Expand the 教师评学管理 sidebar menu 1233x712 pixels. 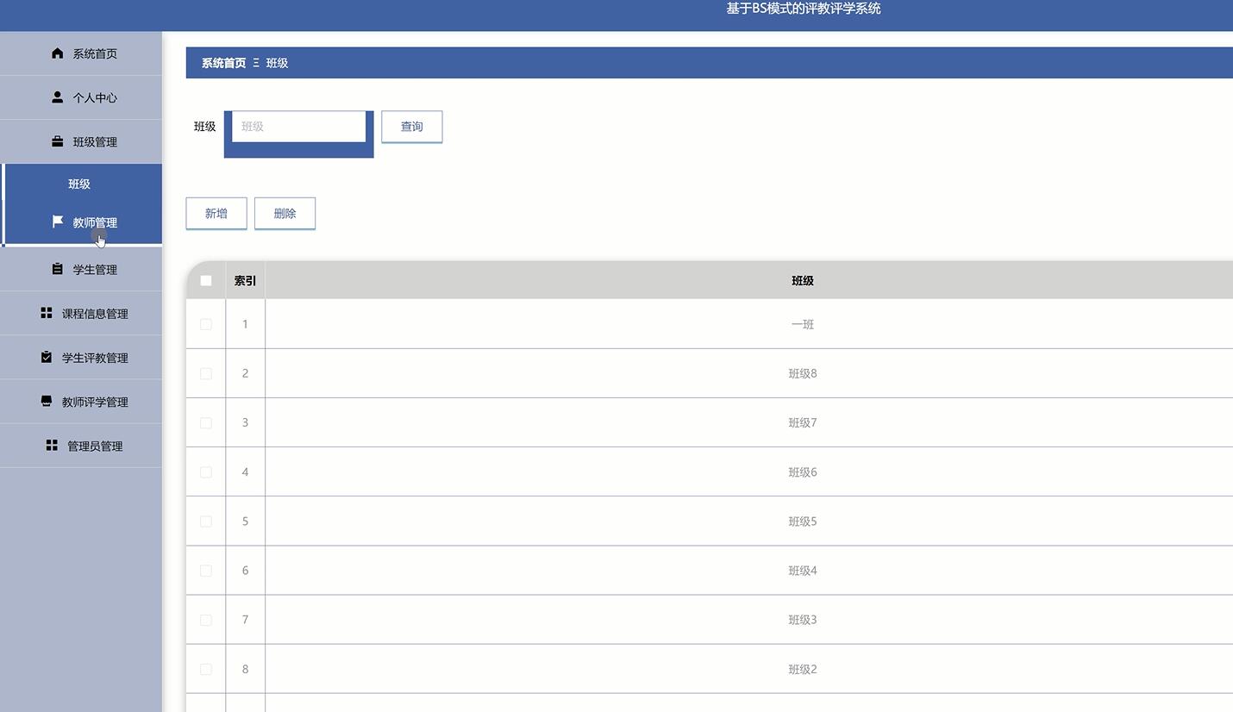tap(81, 401)
